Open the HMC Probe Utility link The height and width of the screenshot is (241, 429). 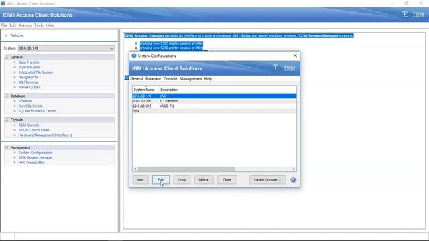coord(32,163)
